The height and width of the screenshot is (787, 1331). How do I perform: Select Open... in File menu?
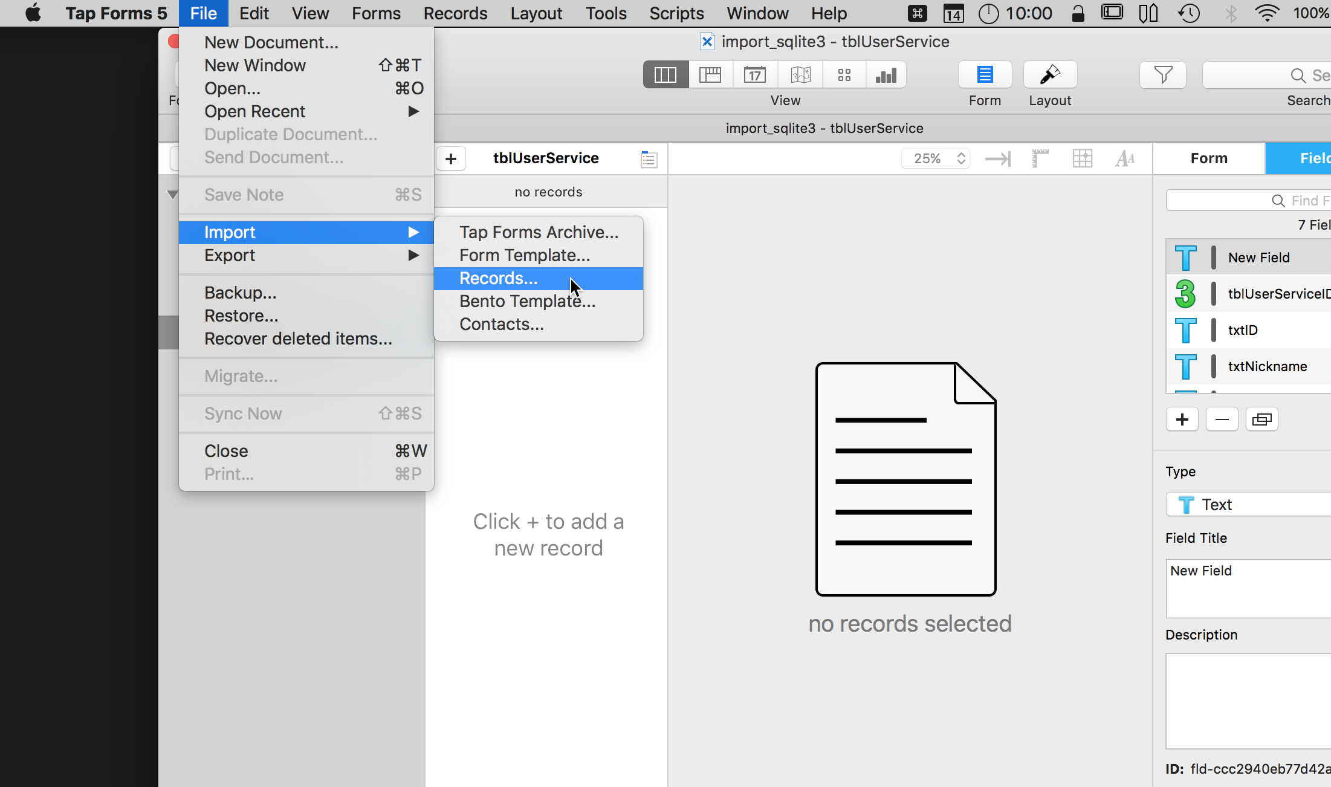306,88
